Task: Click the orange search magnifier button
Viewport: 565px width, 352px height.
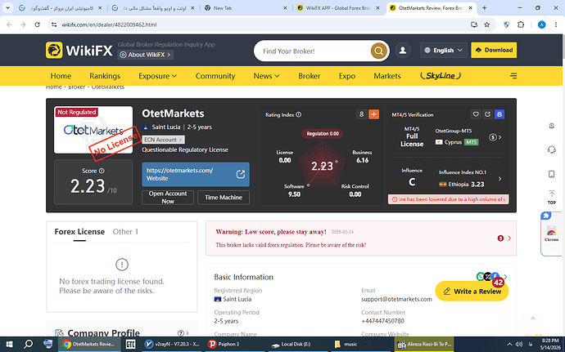Action: click(x=378, y=51)
